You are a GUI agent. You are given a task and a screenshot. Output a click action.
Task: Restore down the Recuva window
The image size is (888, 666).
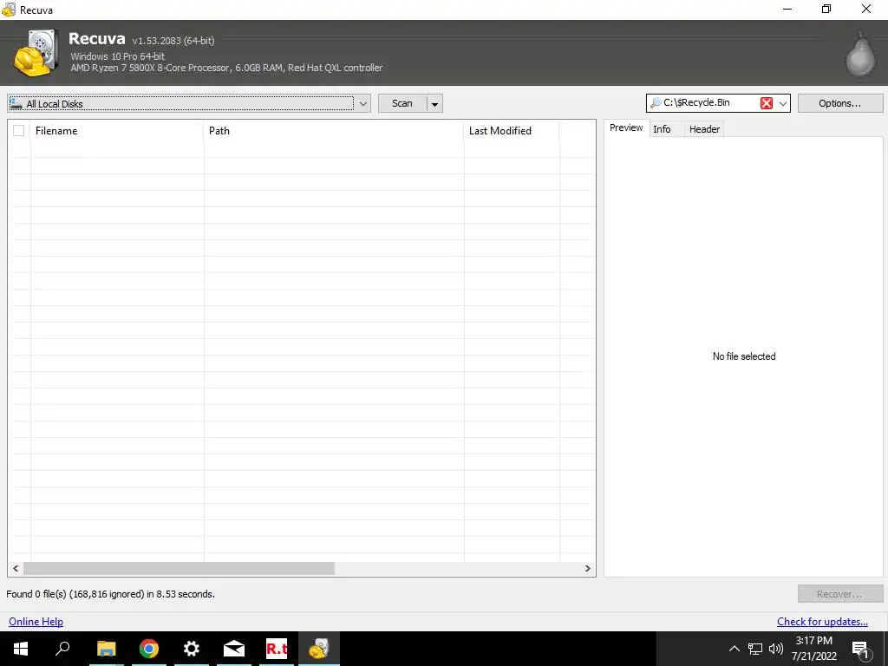pyautogui.click(x=826, y=9)
